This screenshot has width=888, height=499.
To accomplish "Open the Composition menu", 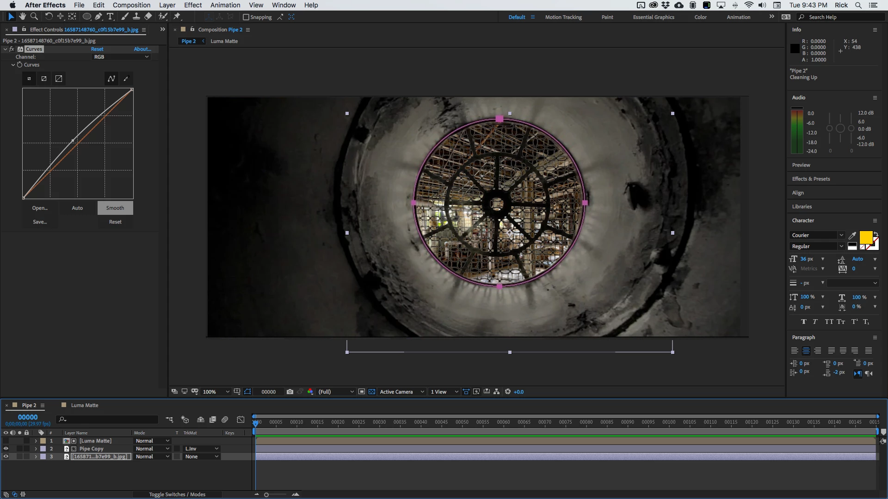I will (131, 5).
